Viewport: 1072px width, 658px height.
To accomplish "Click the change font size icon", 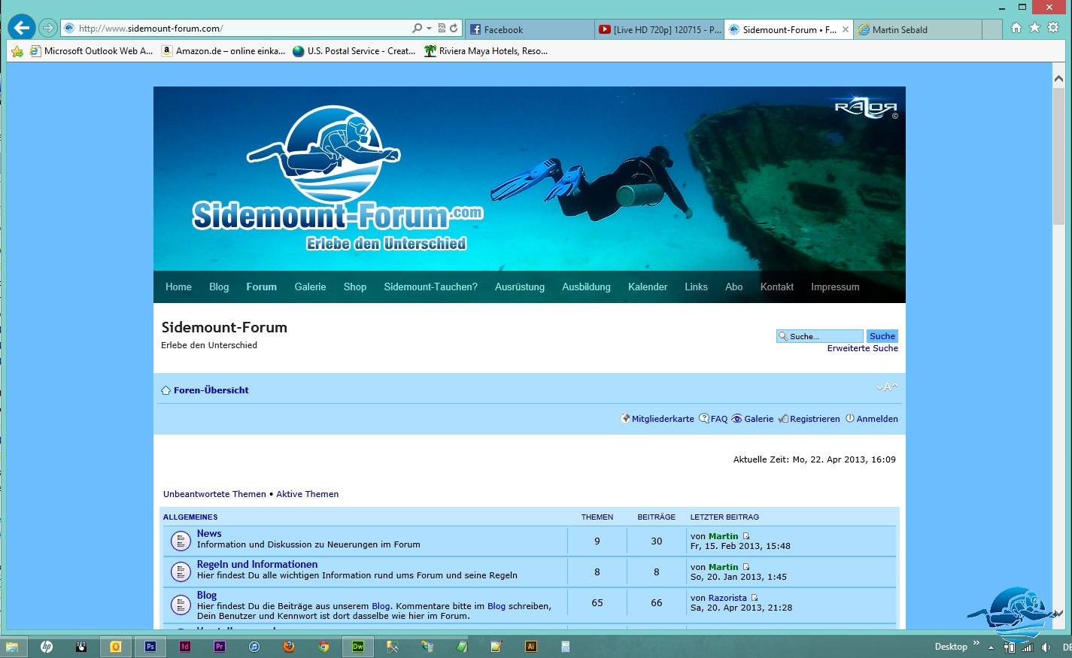I will [887, 387].
